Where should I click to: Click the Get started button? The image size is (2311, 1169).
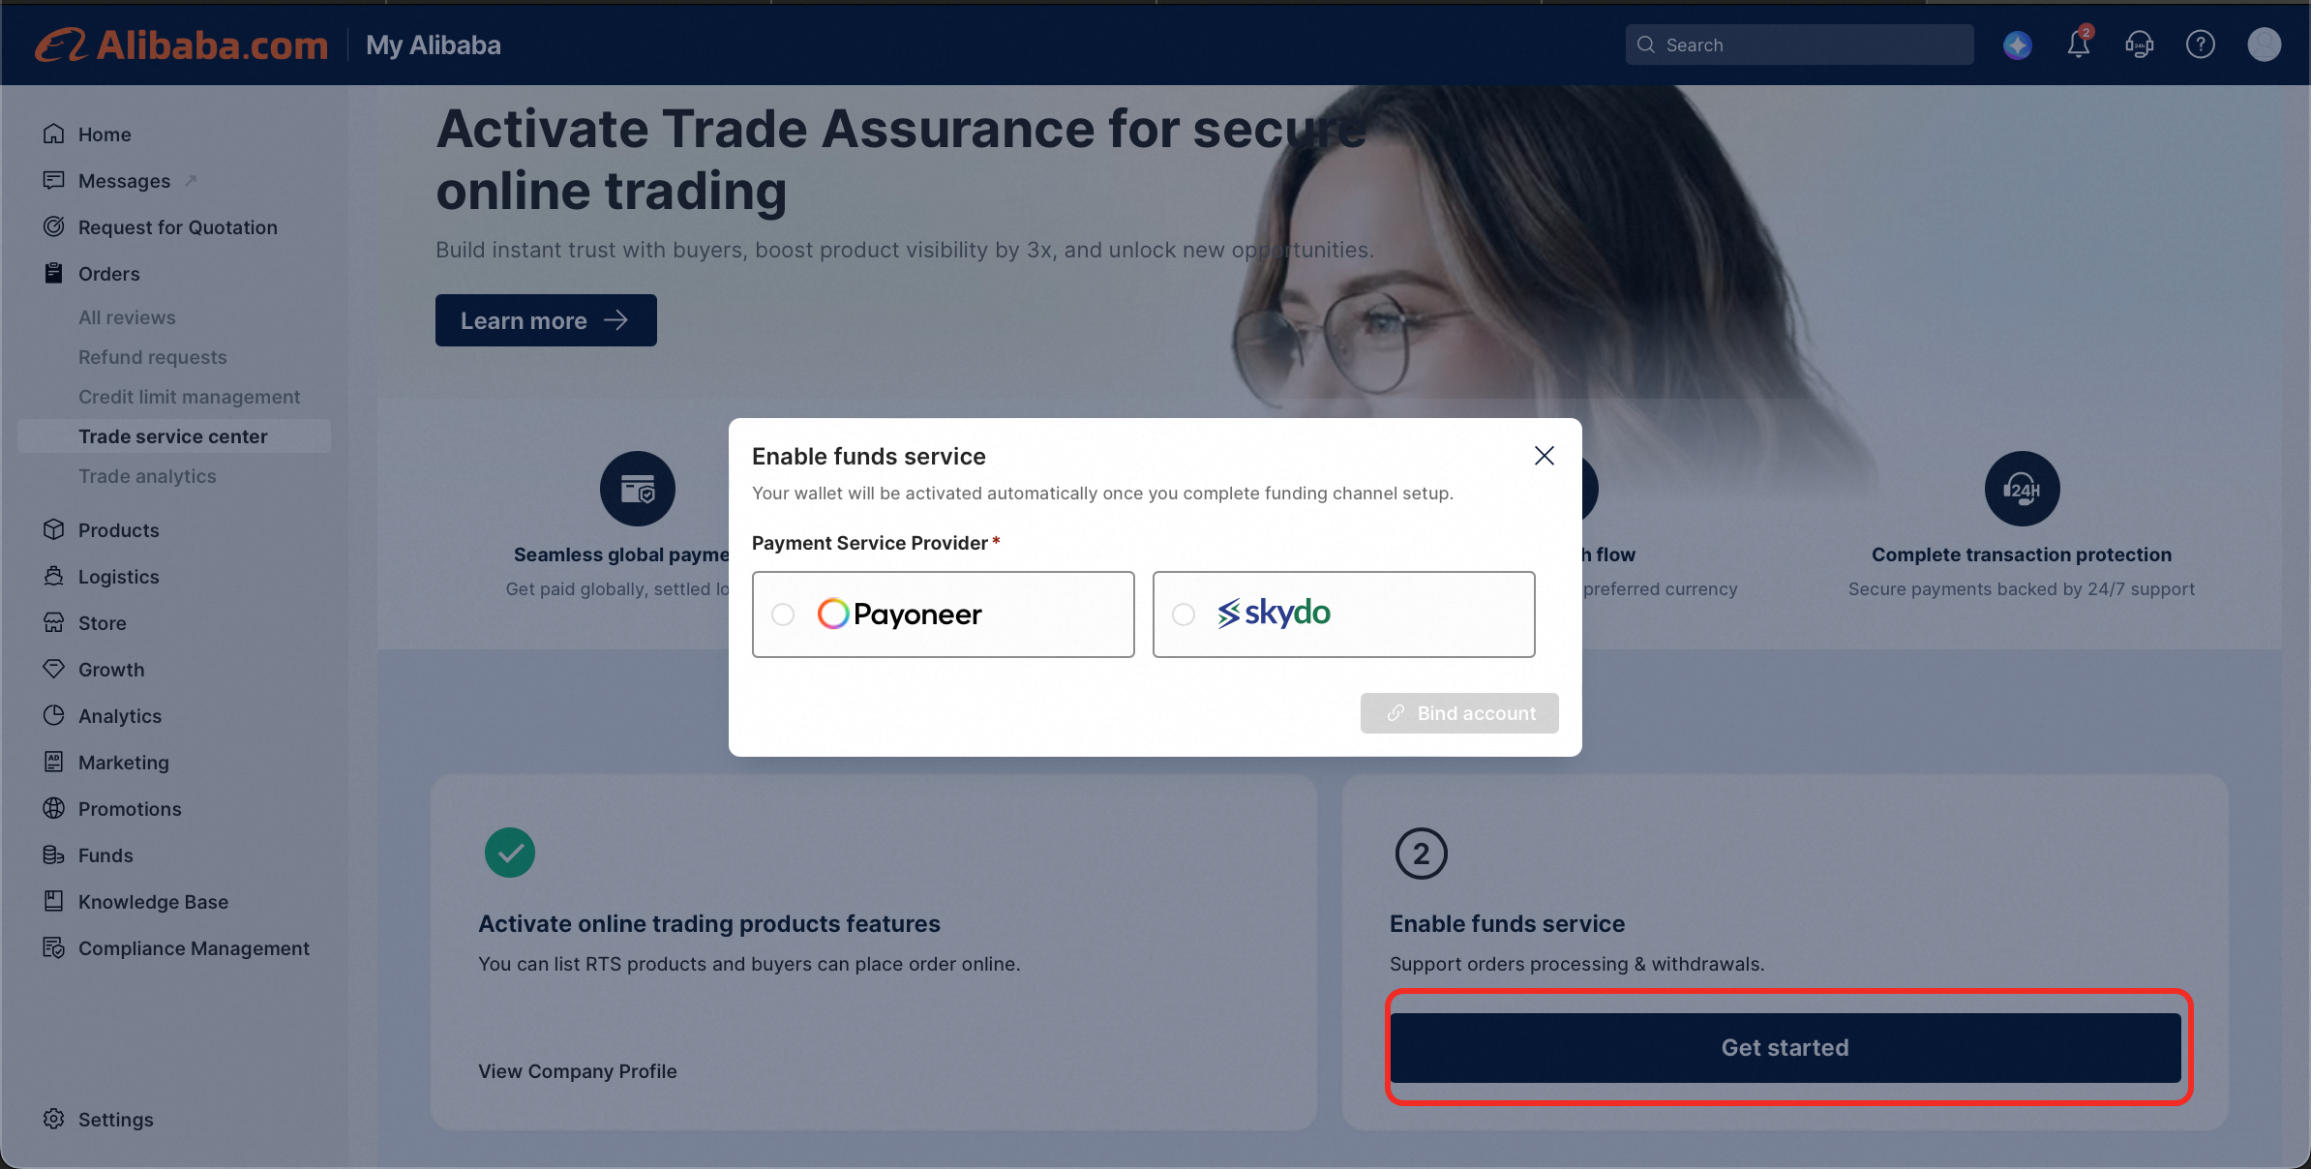coord(1786,1048)
